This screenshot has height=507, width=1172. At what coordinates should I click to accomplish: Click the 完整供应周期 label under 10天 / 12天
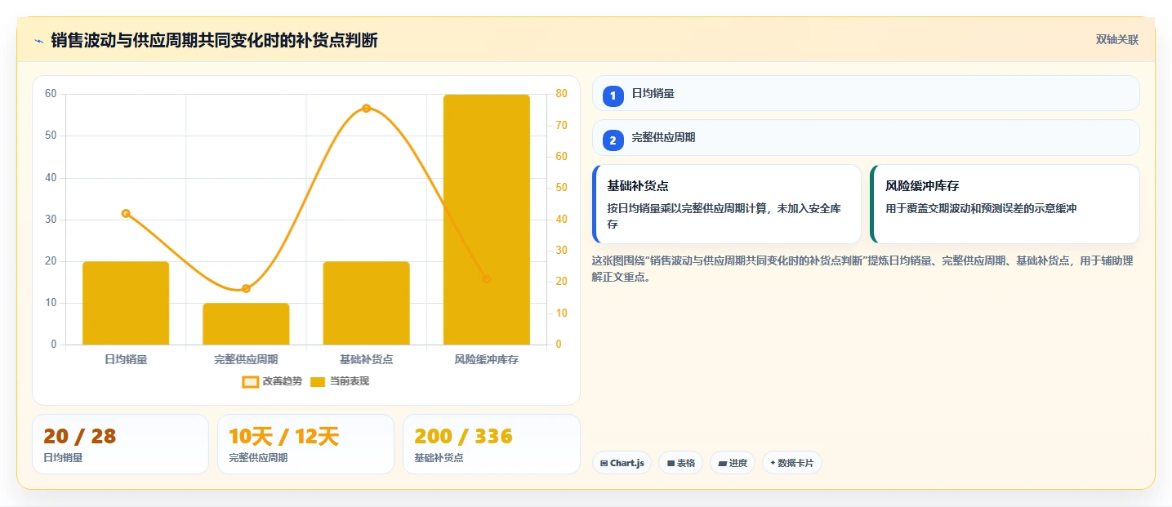(x=258, y=458)
